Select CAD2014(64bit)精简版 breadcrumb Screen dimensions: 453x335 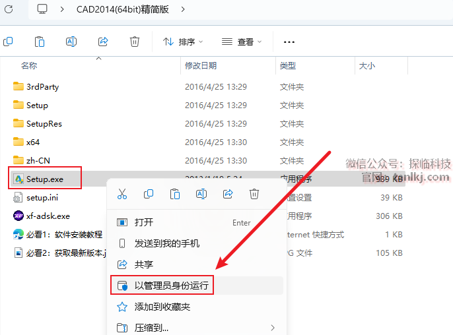(x=123, y=9)
